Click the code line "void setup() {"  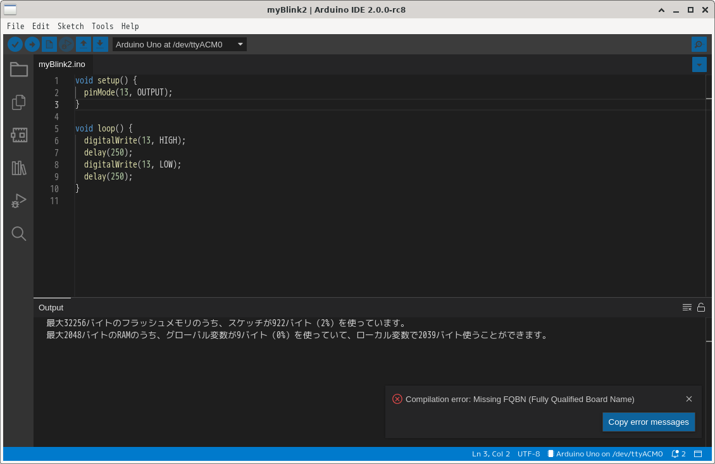point(106,80)
